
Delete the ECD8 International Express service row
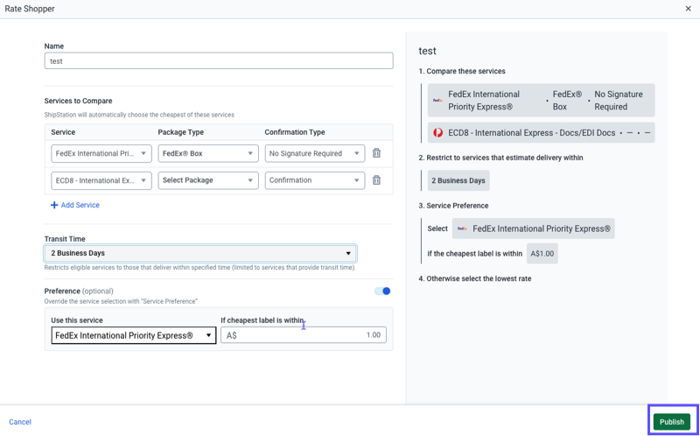(x=376, y=180)
